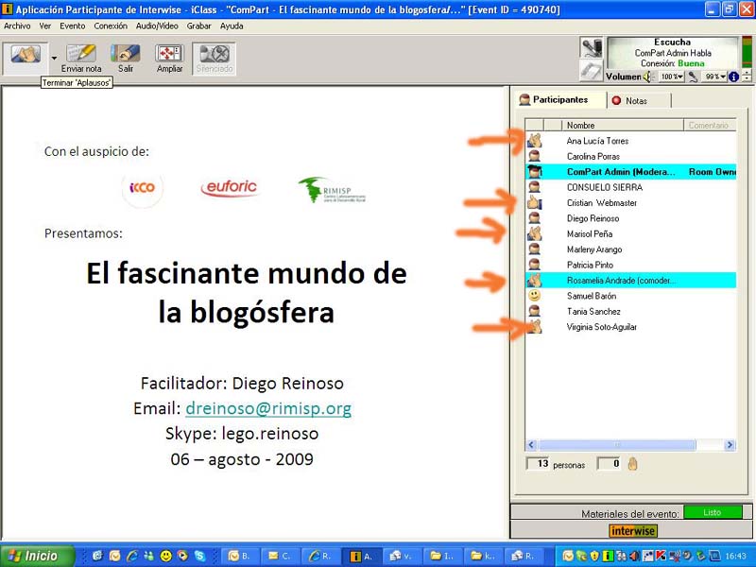The height and width of the screenshot is (567, 756).
Task: Click the participants list left scroll arrow
Action: (x=531, y=444)
